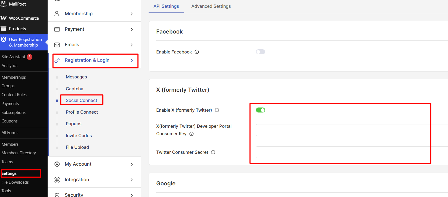Screen dimensions: 448x197
Task: Click the Developer Portal Consumer Key field
Action: tap(352, 130)
